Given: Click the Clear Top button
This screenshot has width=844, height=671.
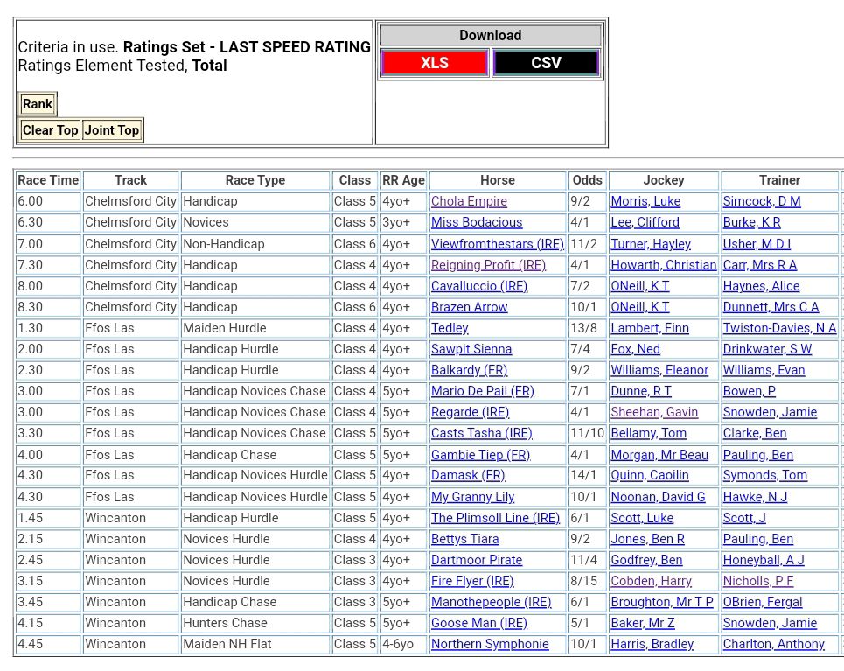Looking at the screenshot, I should click(50, 130).
